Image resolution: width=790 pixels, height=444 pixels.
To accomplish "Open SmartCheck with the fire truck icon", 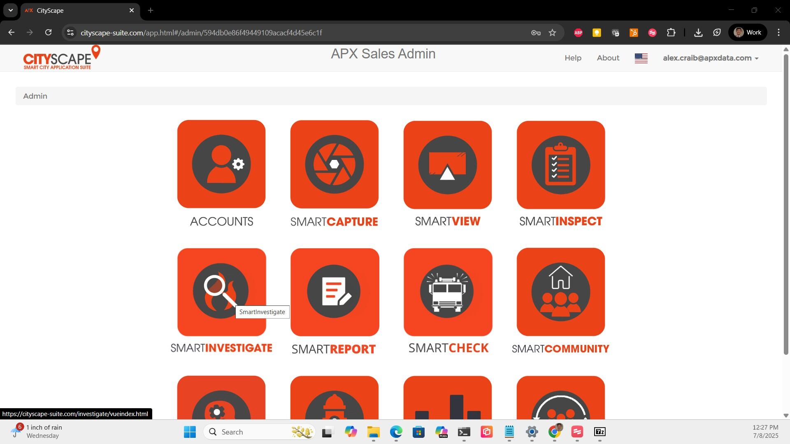I will [447, 292].
